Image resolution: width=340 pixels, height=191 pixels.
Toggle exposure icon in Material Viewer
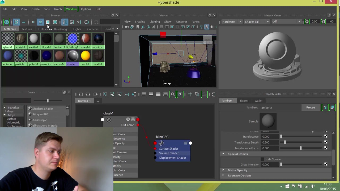coord(307,21)
